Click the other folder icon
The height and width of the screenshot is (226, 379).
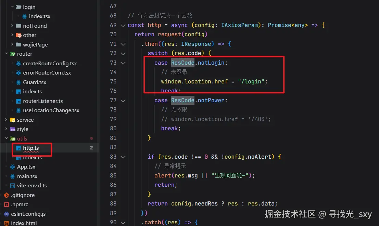pos(18,35)
